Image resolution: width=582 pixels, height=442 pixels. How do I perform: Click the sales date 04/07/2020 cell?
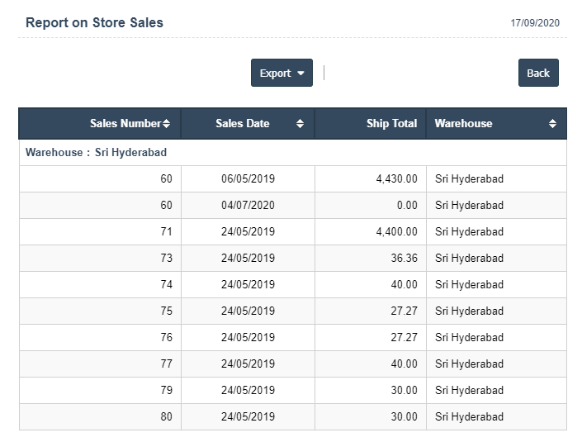pos(248,206)
